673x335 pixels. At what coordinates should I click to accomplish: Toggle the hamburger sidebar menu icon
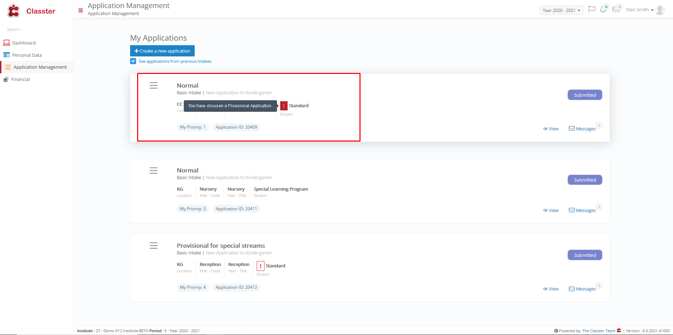(x=81, y=11)
